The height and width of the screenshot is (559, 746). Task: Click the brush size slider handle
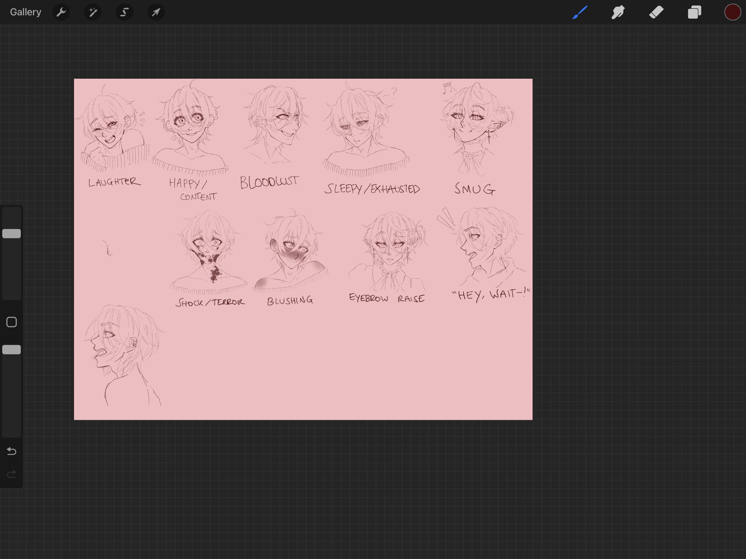(12, 233)
